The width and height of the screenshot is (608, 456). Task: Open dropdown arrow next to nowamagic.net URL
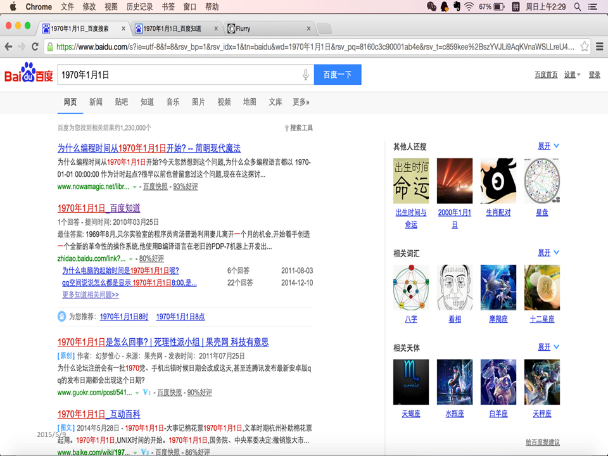click(x=134, y=187)
